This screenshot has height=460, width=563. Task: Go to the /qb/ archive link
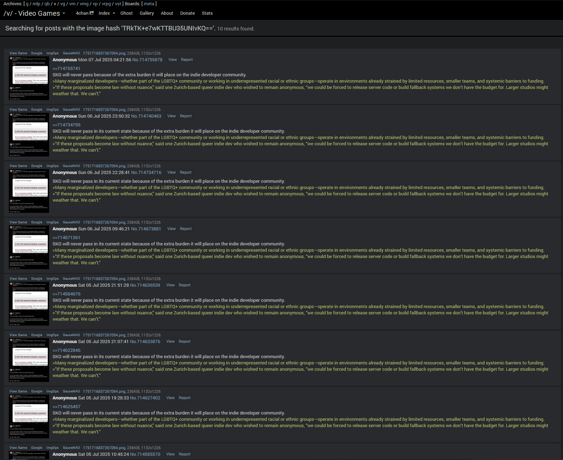coord(47,4)
